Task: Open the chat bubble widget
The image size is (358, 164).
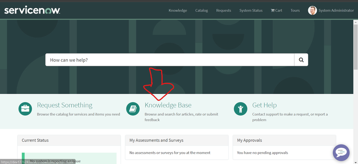Action: click(341, 153)
